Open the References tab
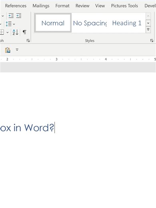Viewport: 156px width, 208px height. [x=16, y=6]
